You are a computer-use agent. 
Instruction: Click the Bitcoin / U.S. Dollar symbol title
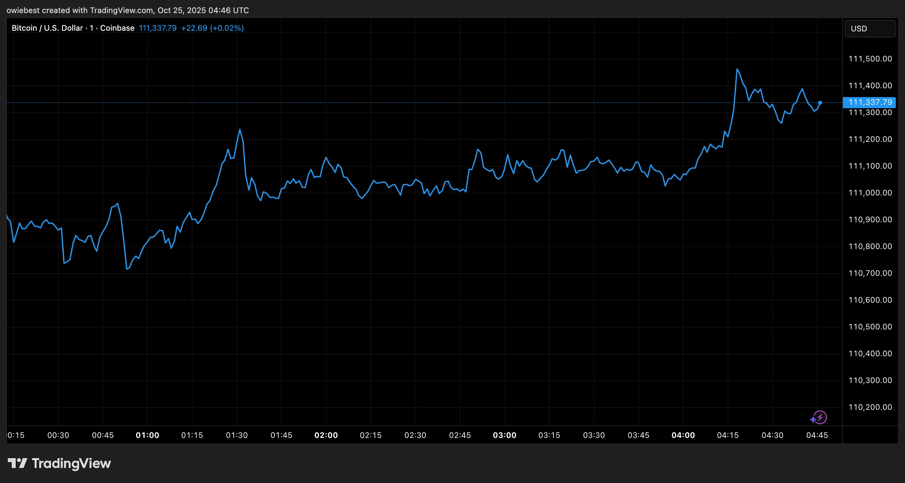tap(47, 28)
